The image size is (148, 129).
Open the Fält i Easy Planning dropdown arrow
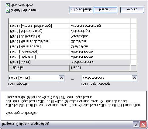pyautogui.click(x=135, y=78)
